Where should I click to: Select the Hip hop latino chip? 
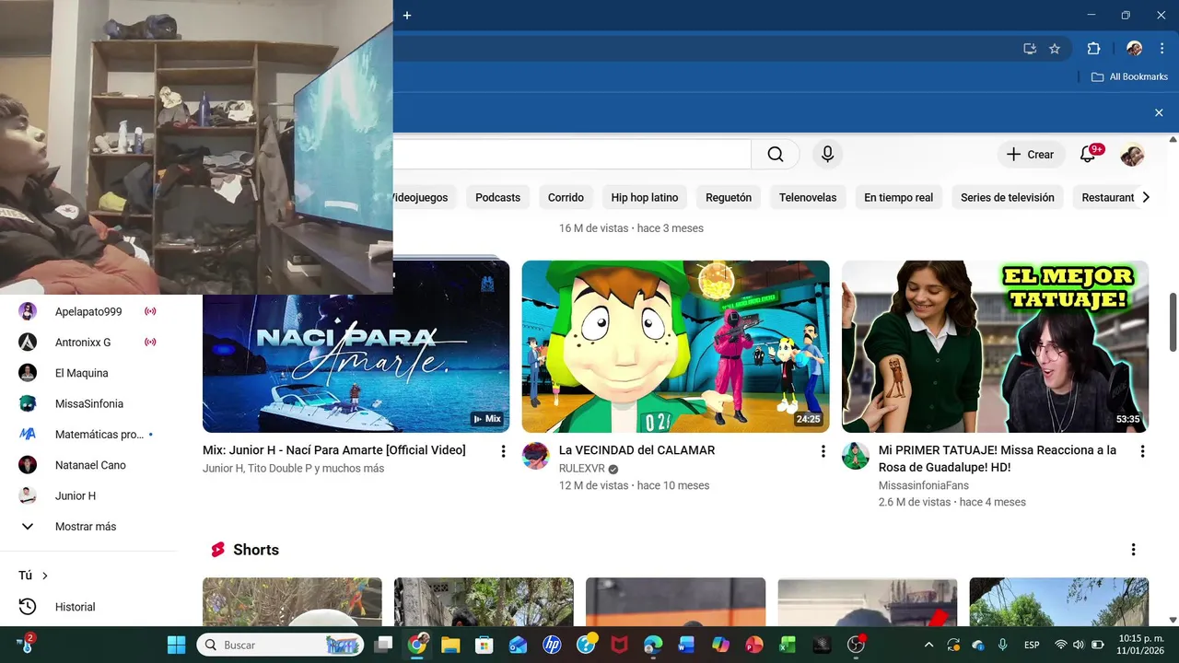[645, 197]
